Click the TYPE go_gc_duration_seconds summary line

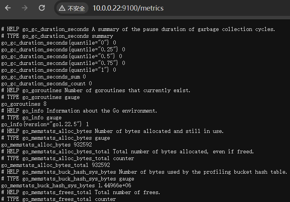[57, 36]
